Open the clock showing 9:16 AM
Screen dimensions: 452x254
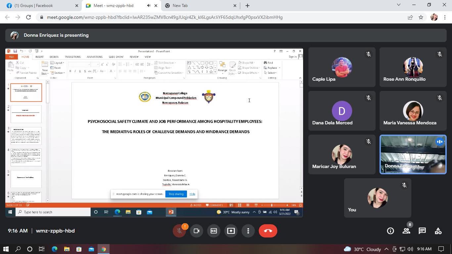point(424,249)
